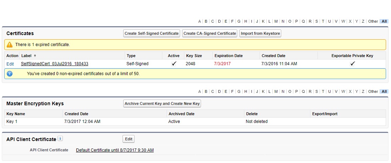Sort by the Created Date certificate column
The width and height of the screenshot is (391, 163).
click(x=273, y=56)
